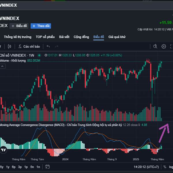The height and width of the screenshot is (173, 173).
Task: Add chart with Biểu đồ button
Action: point(19,26)
